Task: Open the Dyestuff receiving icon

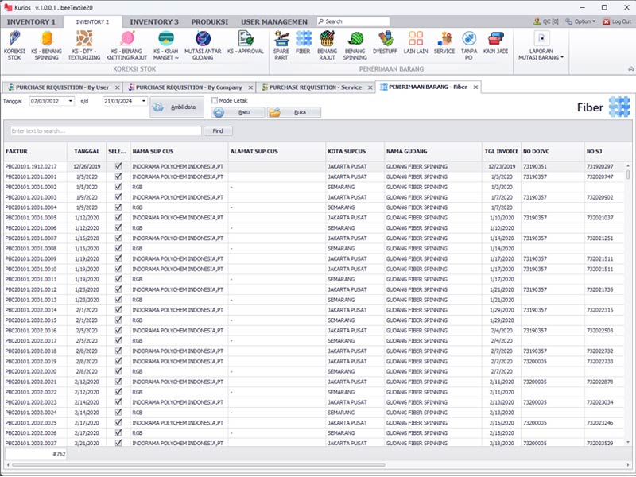Action: (385, 41)
